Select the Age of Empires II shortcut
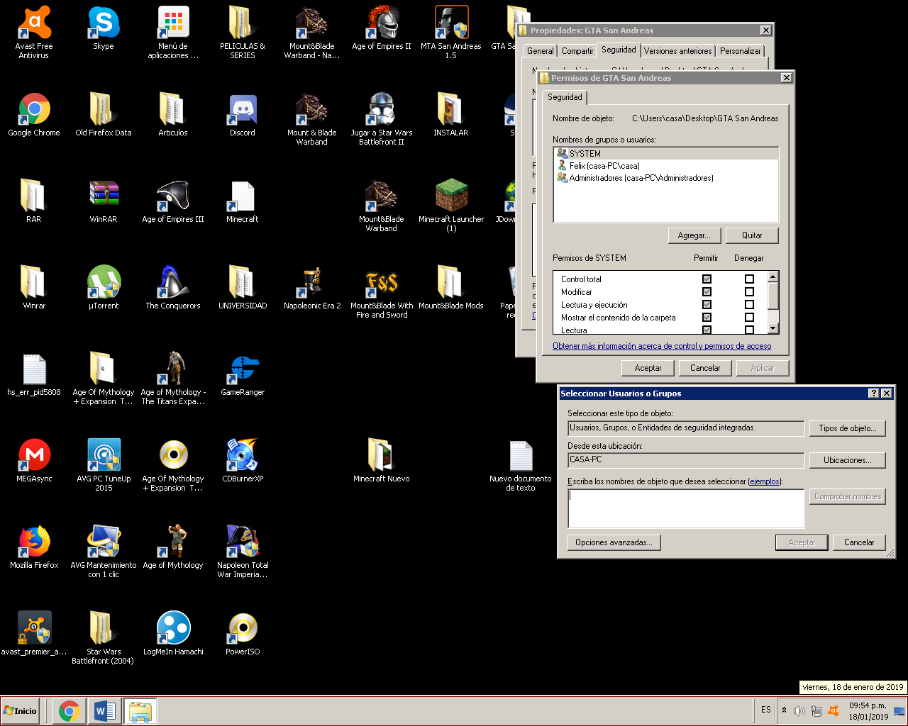This screenshot has height=726, width=908. (382, 28)
